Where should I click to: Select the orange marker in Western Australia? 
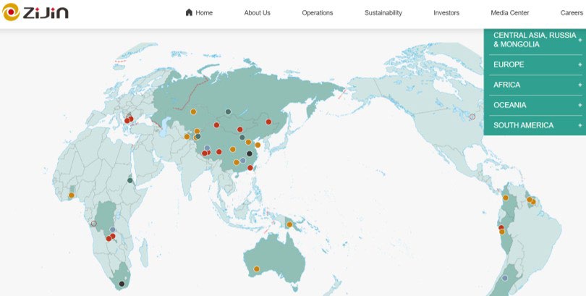(x=256, y=269)
